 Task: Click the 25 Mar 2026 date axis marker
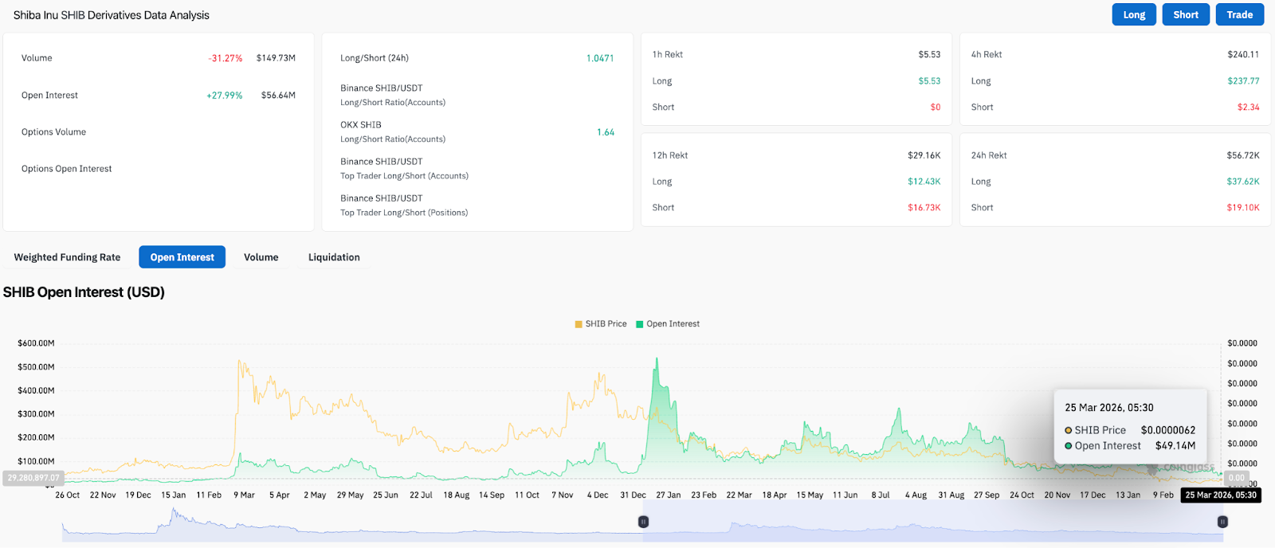point(1220,495)
